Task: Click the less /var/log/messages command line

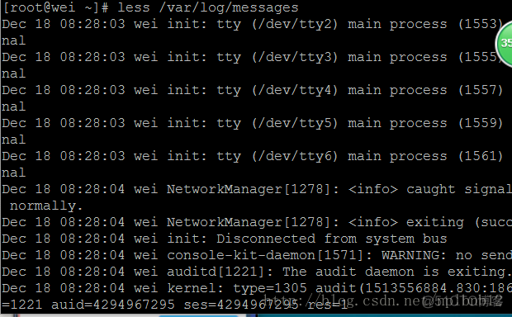Action: [x=150, y=7]
